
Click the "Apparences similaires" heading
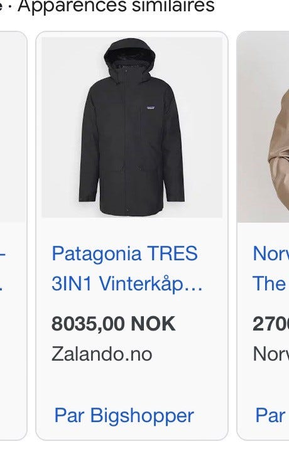pos(116,6)
